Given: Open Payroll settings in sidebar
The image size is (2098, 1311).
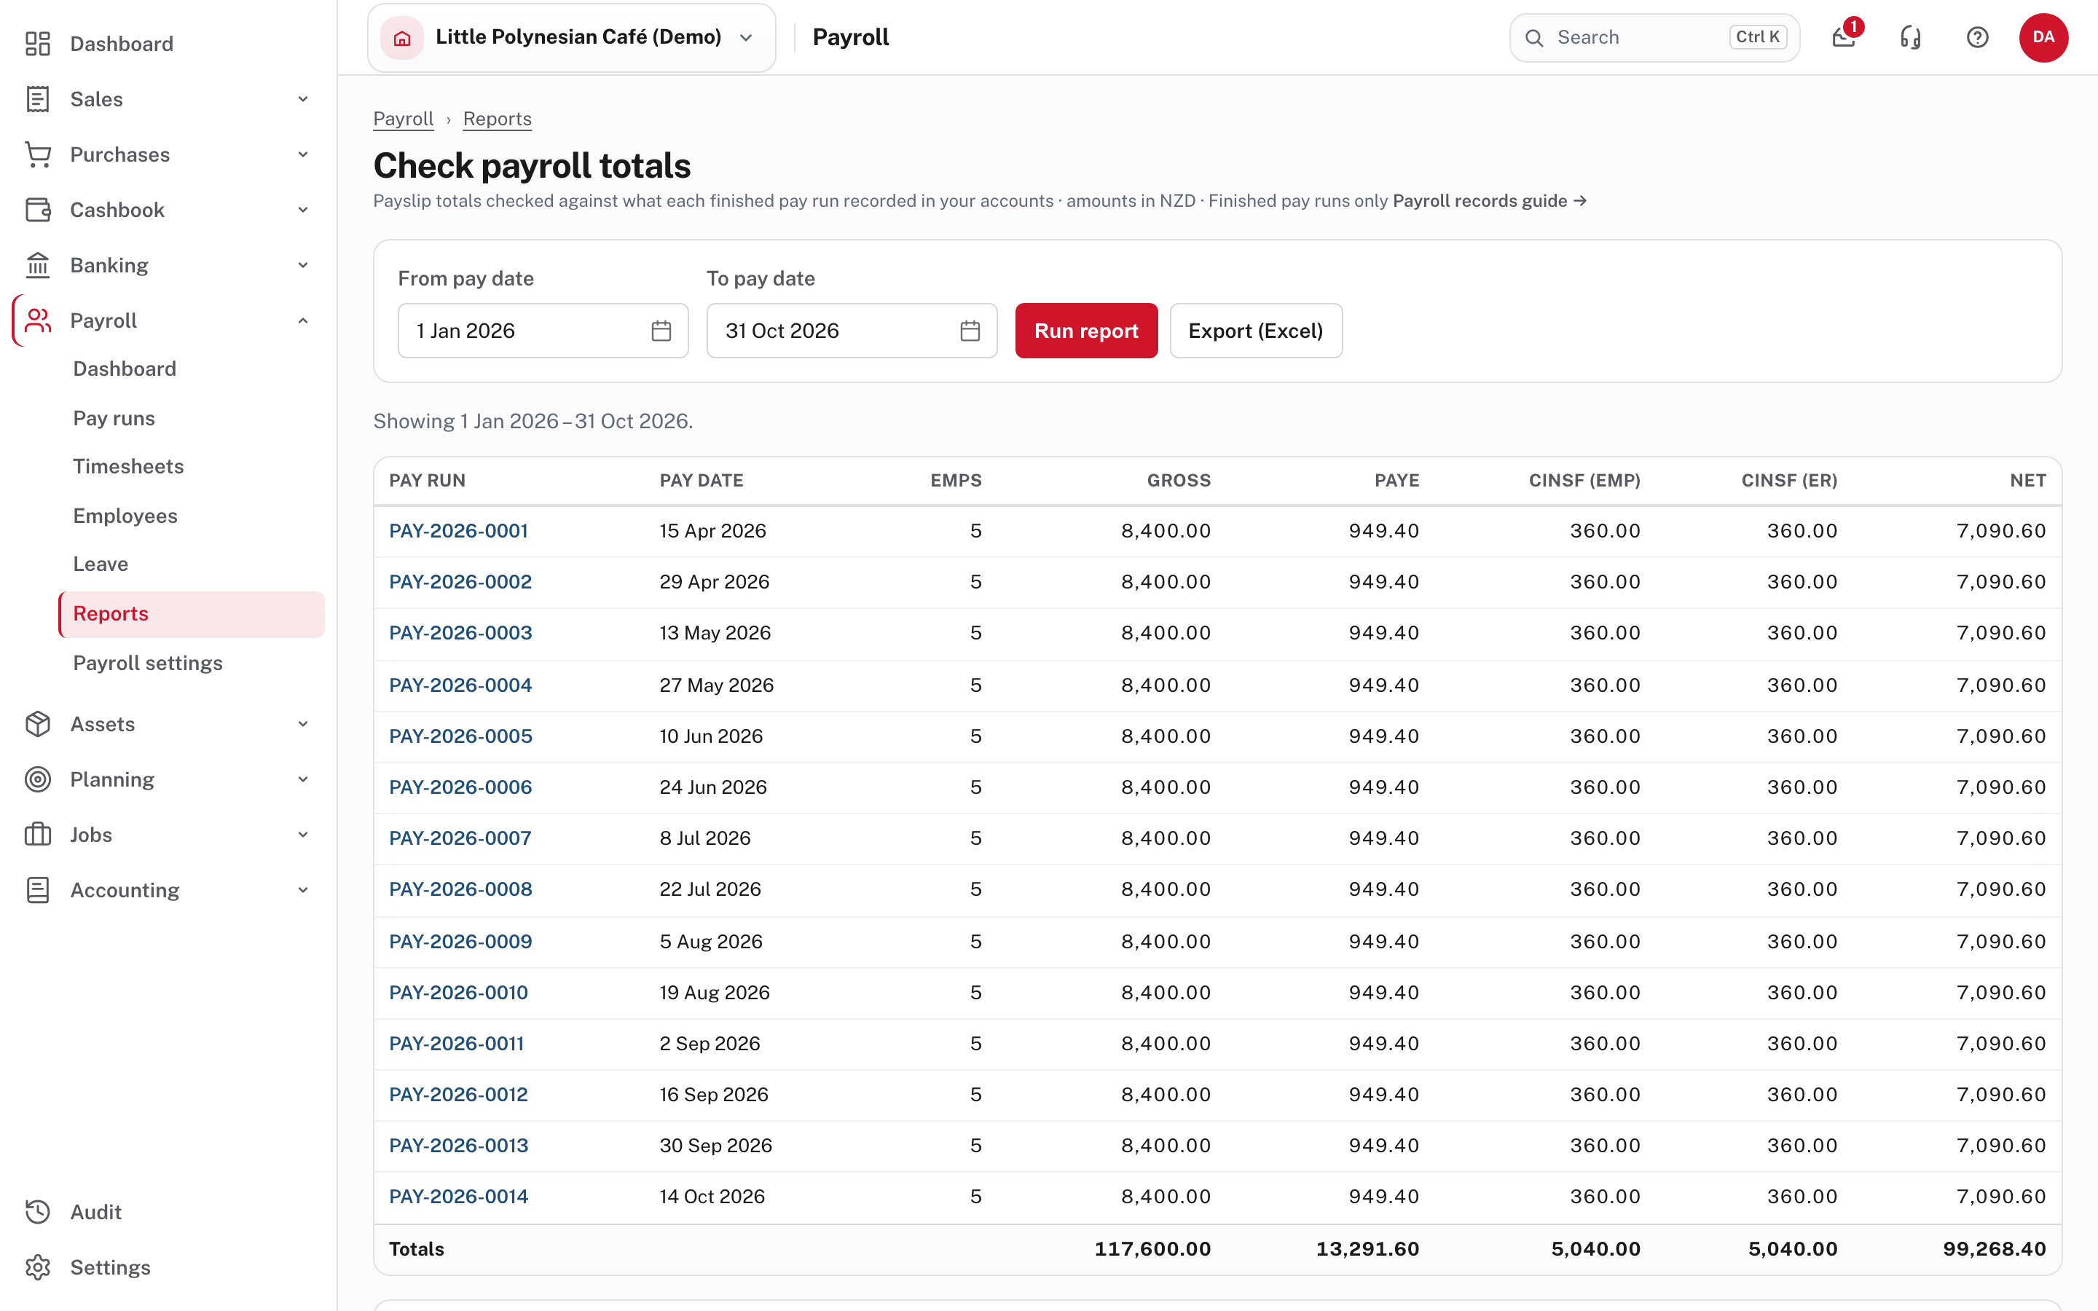Looking at the screenshot, I should 147,664.
